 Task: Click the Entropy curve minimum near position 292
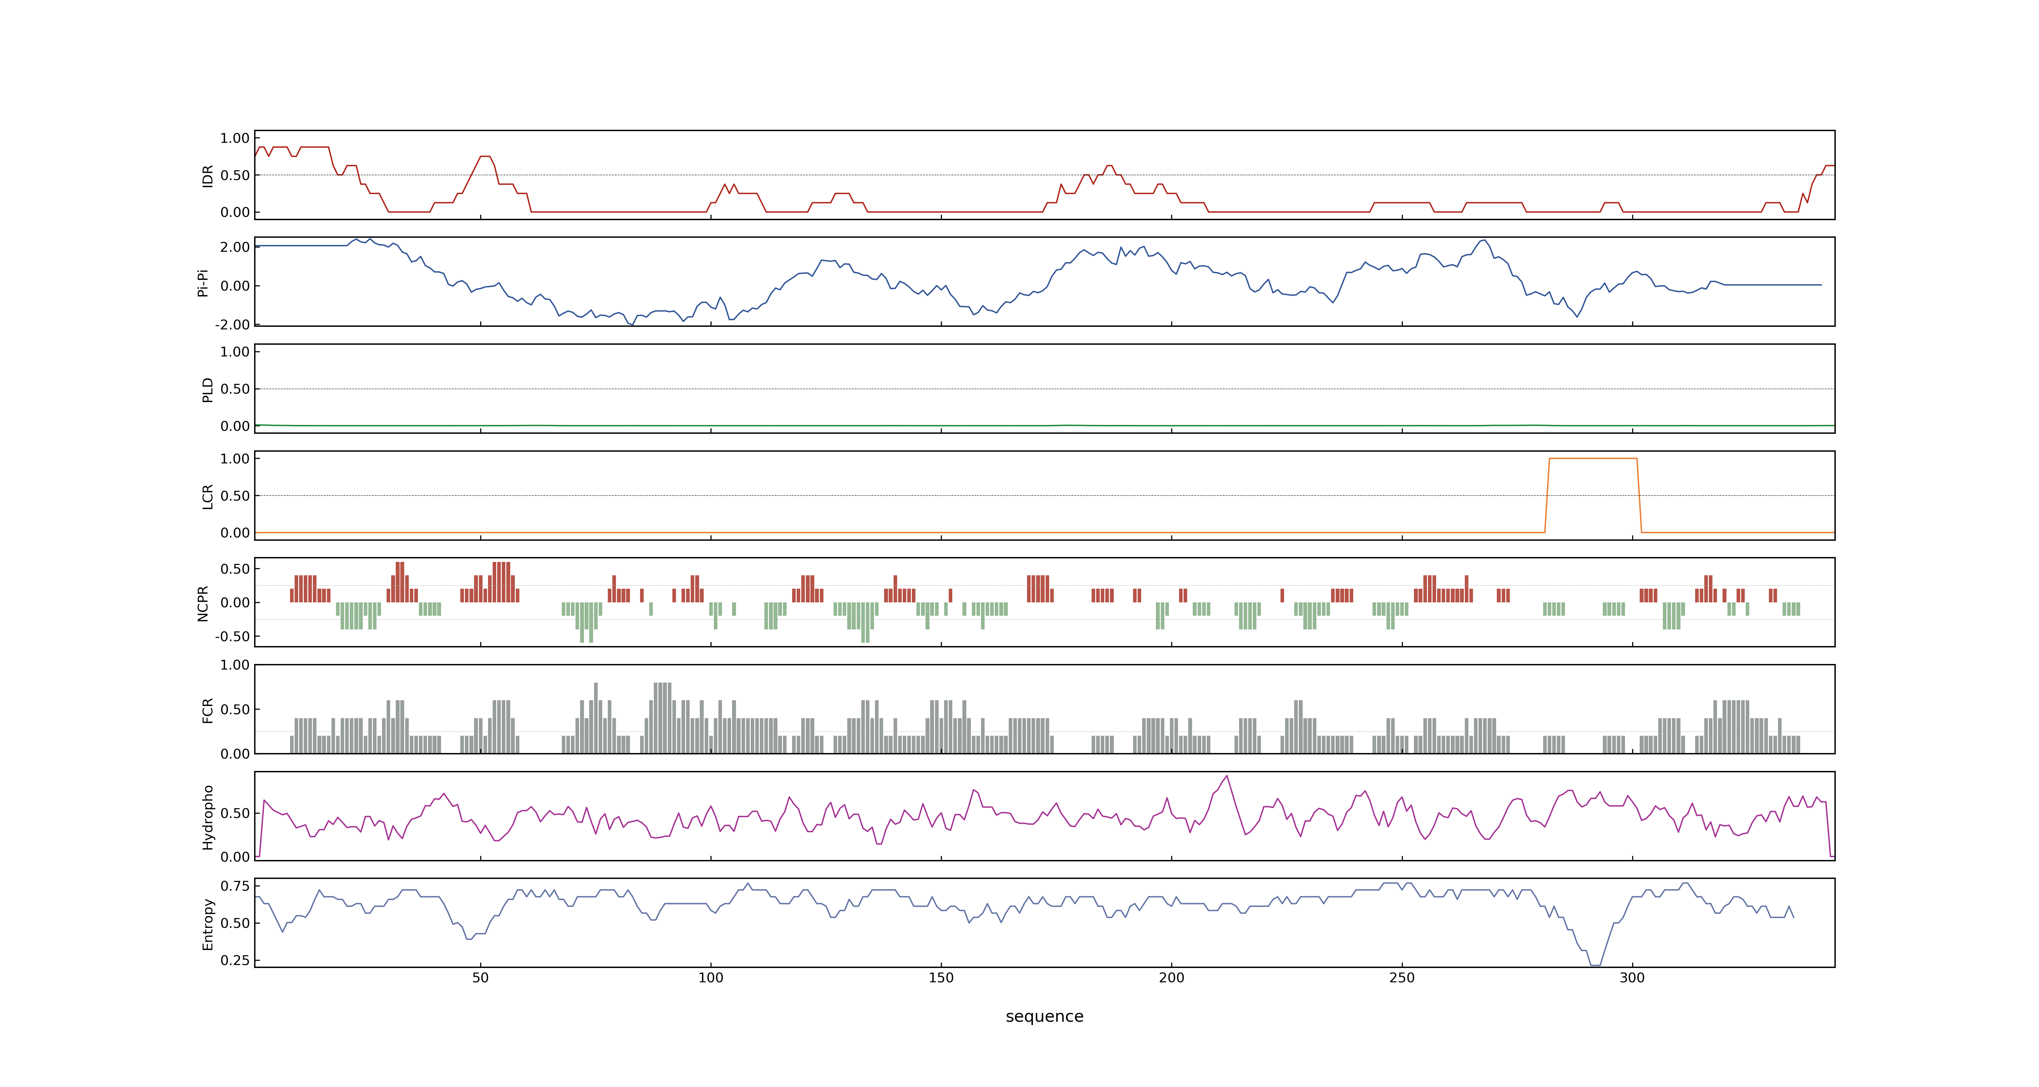point(1595,964)
